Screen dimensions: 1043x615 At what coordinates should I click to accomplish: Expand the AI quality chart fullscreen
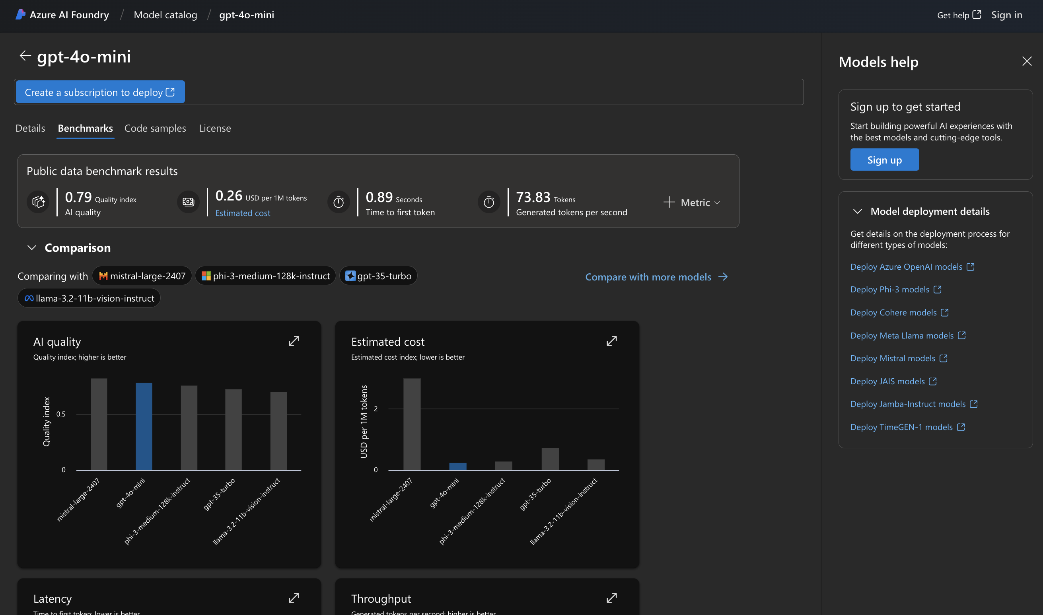point(294,341)
